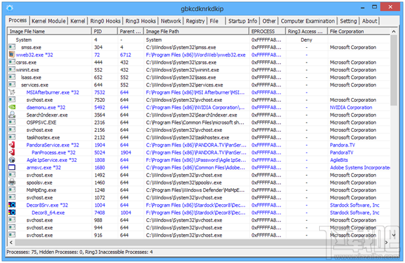Click the horizontal scrollbar left arrow

tap(11, 242)
